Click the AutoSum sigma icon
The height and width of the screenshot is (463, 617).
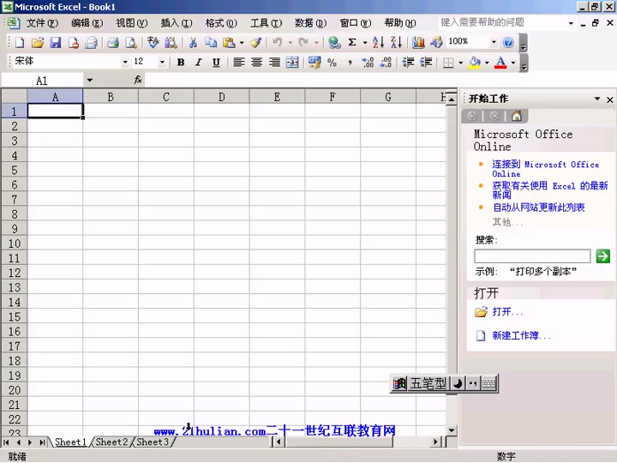coord(352,42)
